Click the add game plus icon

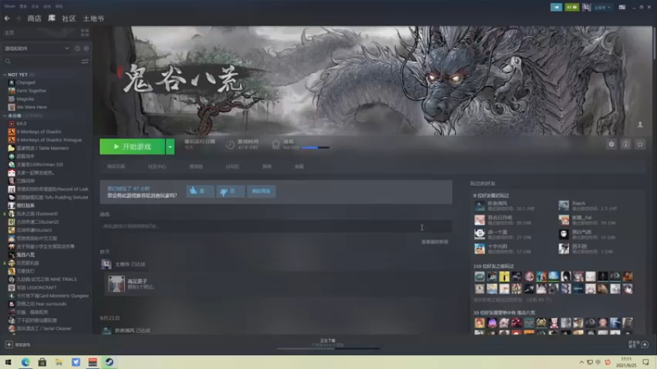[x=9, y=344]
